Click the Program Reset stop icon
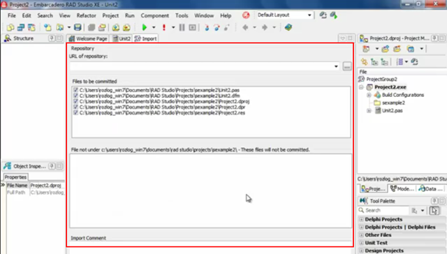 [193, 27]
